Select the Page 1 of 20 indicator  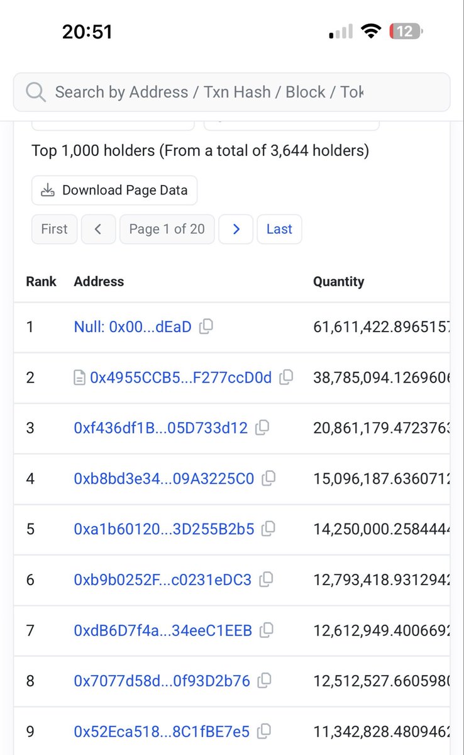(167, 229)
